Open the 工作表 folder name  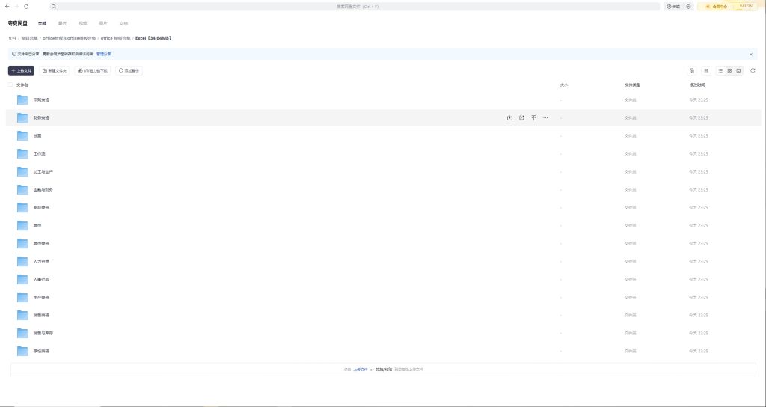[x=40, y=154]
